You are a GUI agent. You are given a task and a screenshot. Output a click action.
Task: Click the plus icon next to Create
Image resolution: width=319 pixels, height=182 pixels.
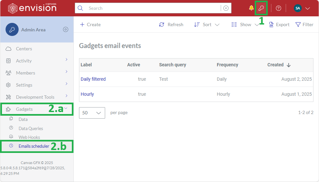[x=82, y=25]
